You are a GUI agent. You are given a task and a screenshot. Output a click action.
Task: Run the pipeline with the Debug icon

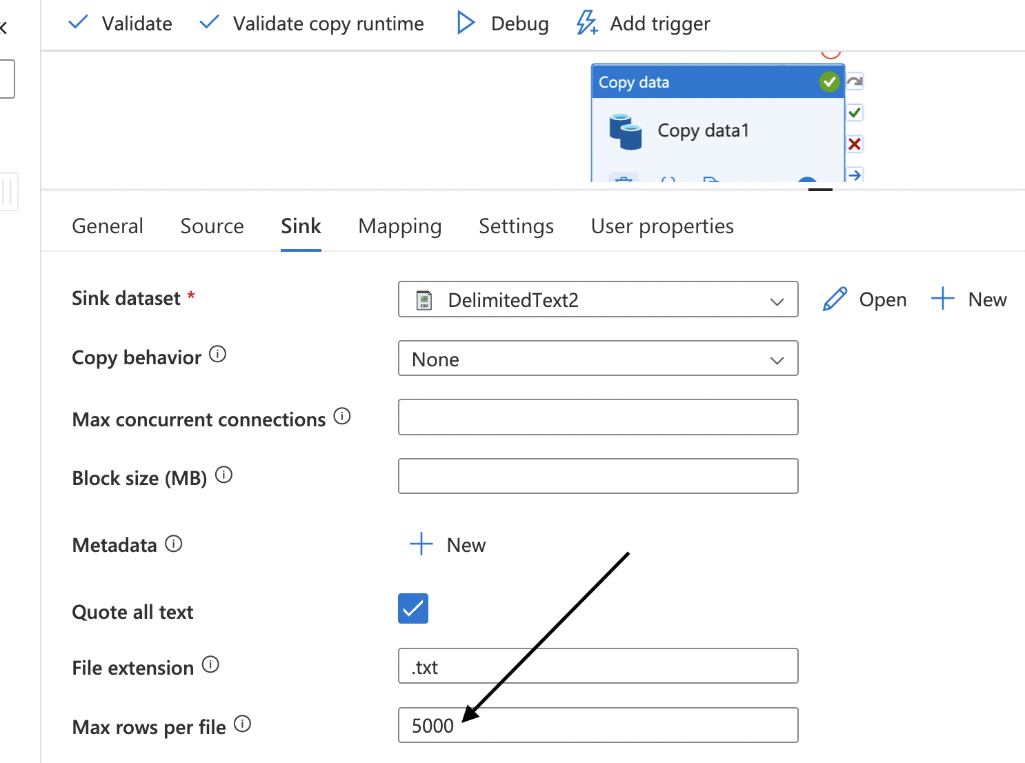pyautogui.click(x=466, y=23)
